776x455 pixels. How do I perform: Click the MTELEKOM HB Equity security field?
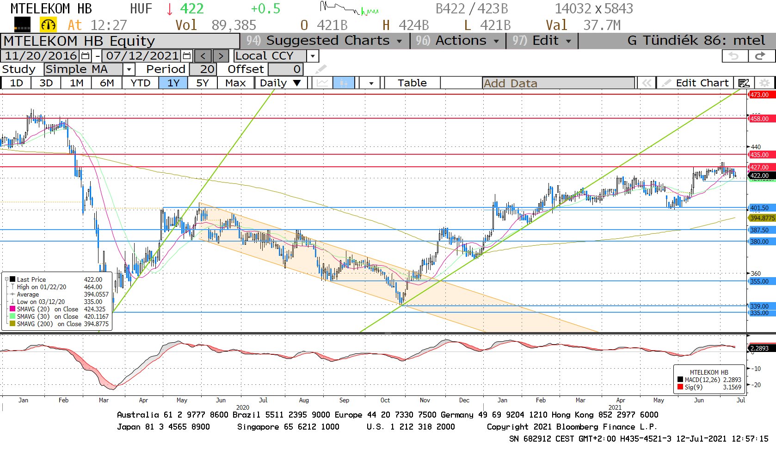point(120,41)
